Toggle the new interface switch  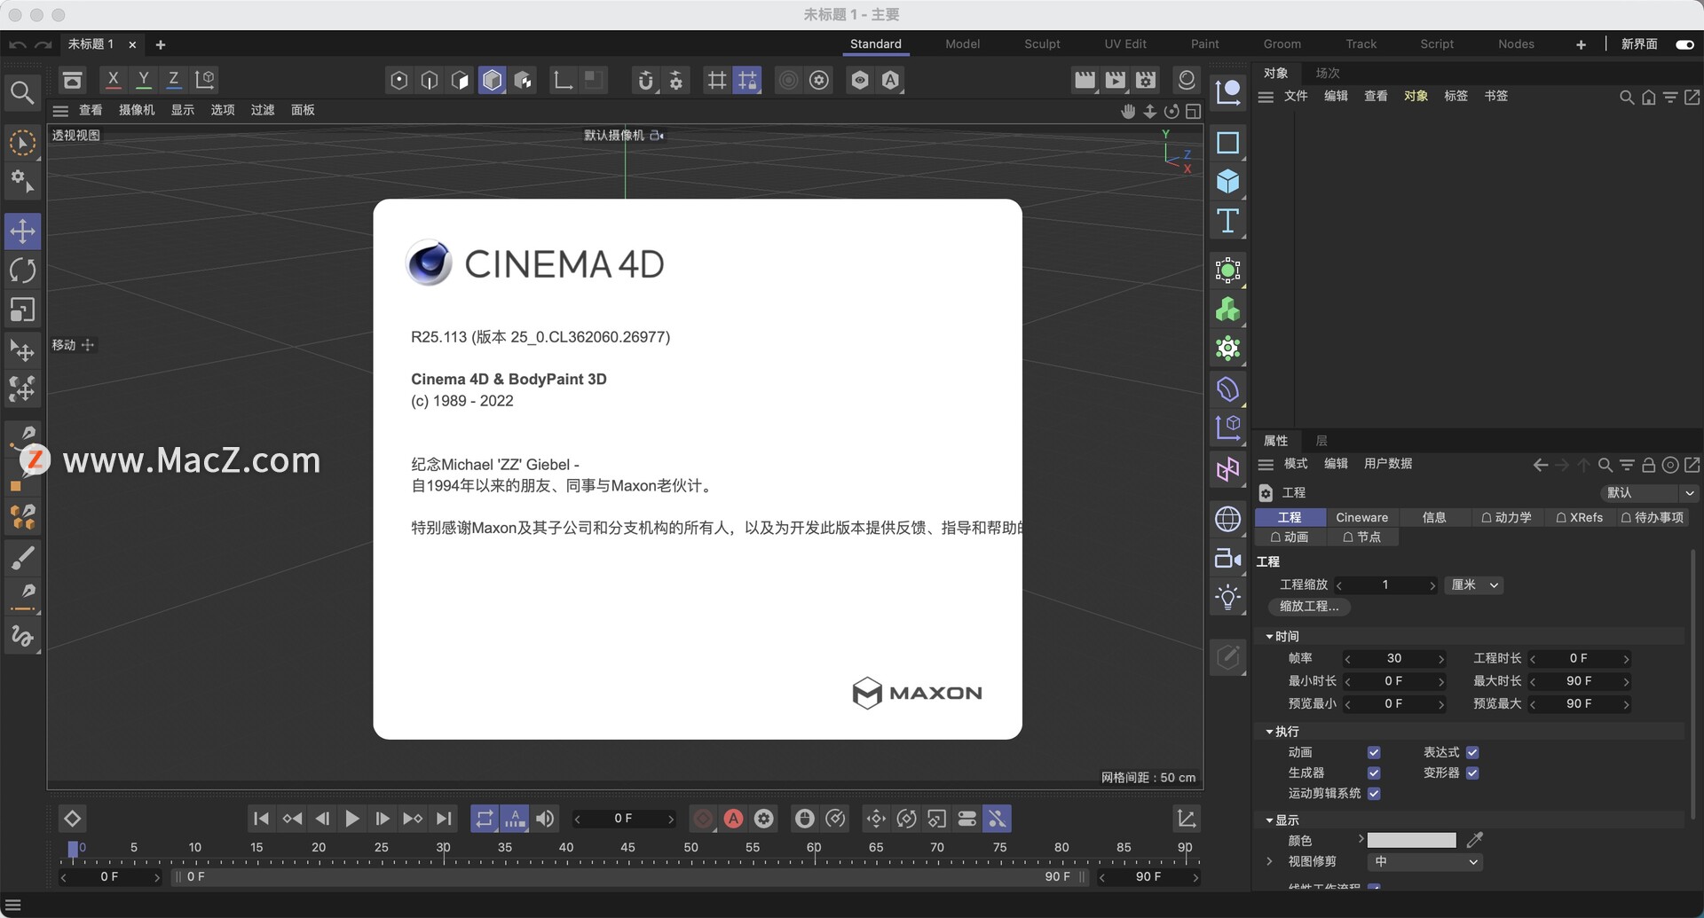coord(1684,44)
